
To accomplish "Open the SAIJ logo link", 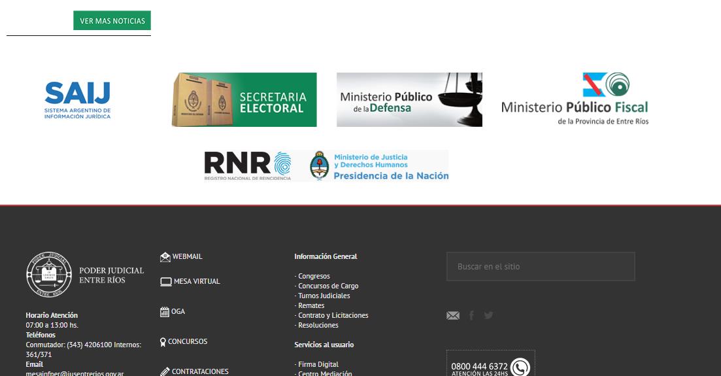I will [78, 100].
